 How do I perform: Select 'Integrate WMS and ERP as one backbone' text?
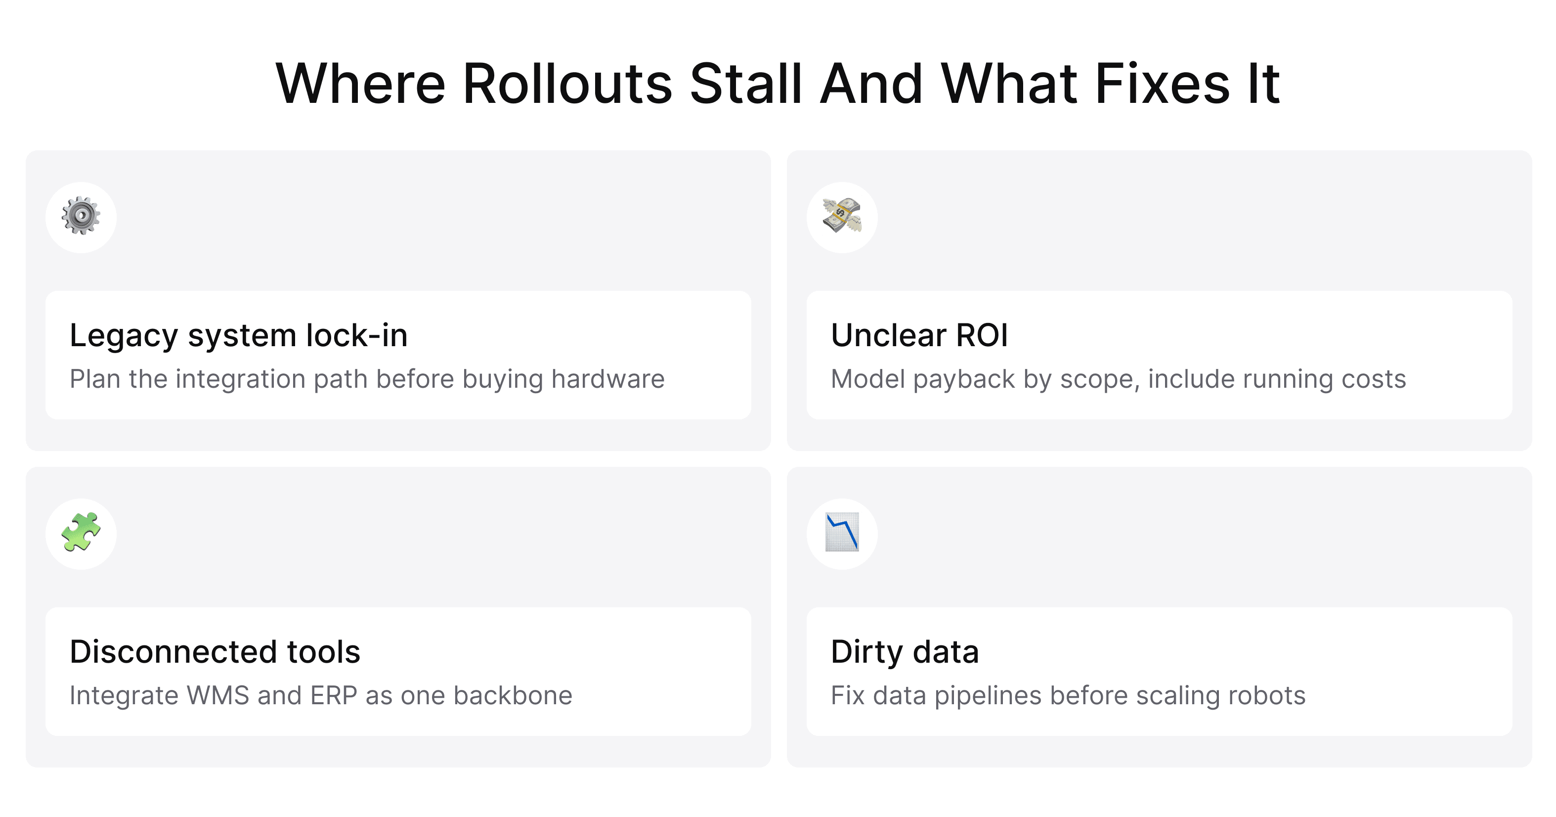(321, 695)
